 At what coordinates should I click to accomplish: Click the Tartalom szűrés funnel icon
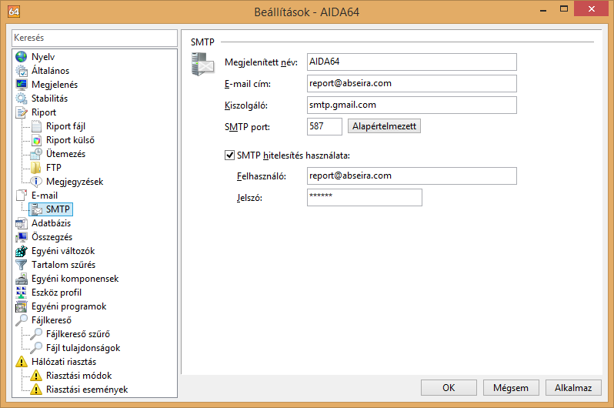(x=22, y=265)
